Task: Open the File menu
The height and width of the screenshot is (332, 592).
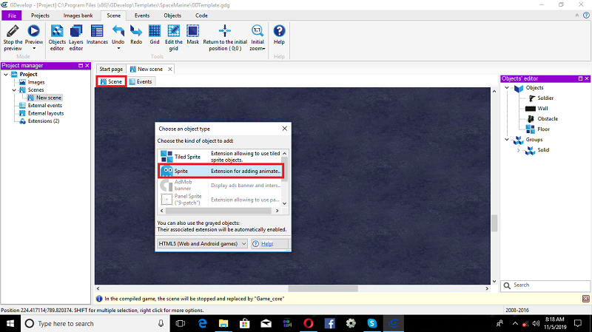Action: pyautogui.click(x=12, y=16)
